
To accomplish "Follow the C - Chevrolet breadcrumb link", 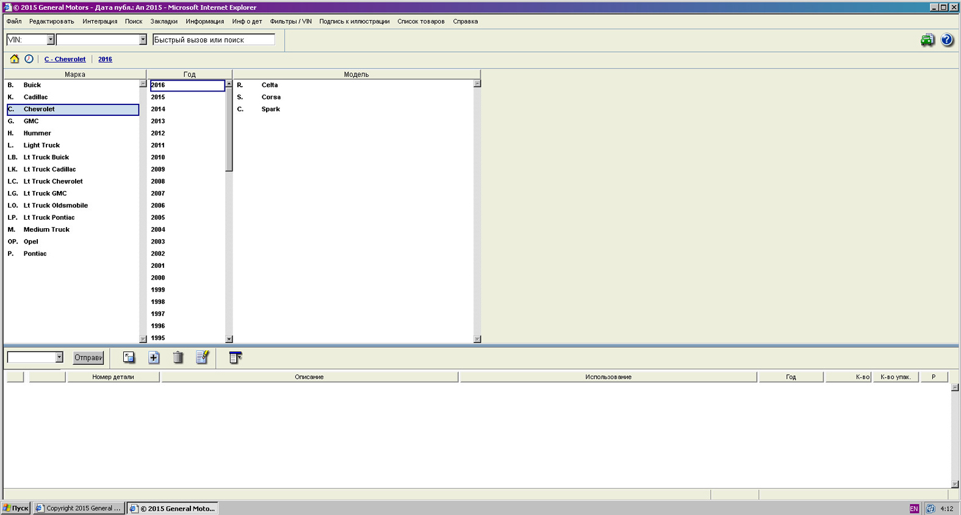I will pyautogui.click(x=65, y=59).
